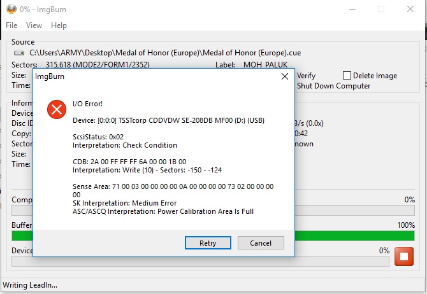This screenshot has height=294, width=427.
Task: Select the 'Write (10) - Sectors' interpretation line
Action: click(x=147, y=171)
